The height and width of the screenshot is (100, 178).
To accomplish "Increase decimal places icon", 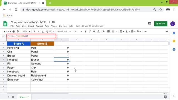I will click(x=46, y=31).
